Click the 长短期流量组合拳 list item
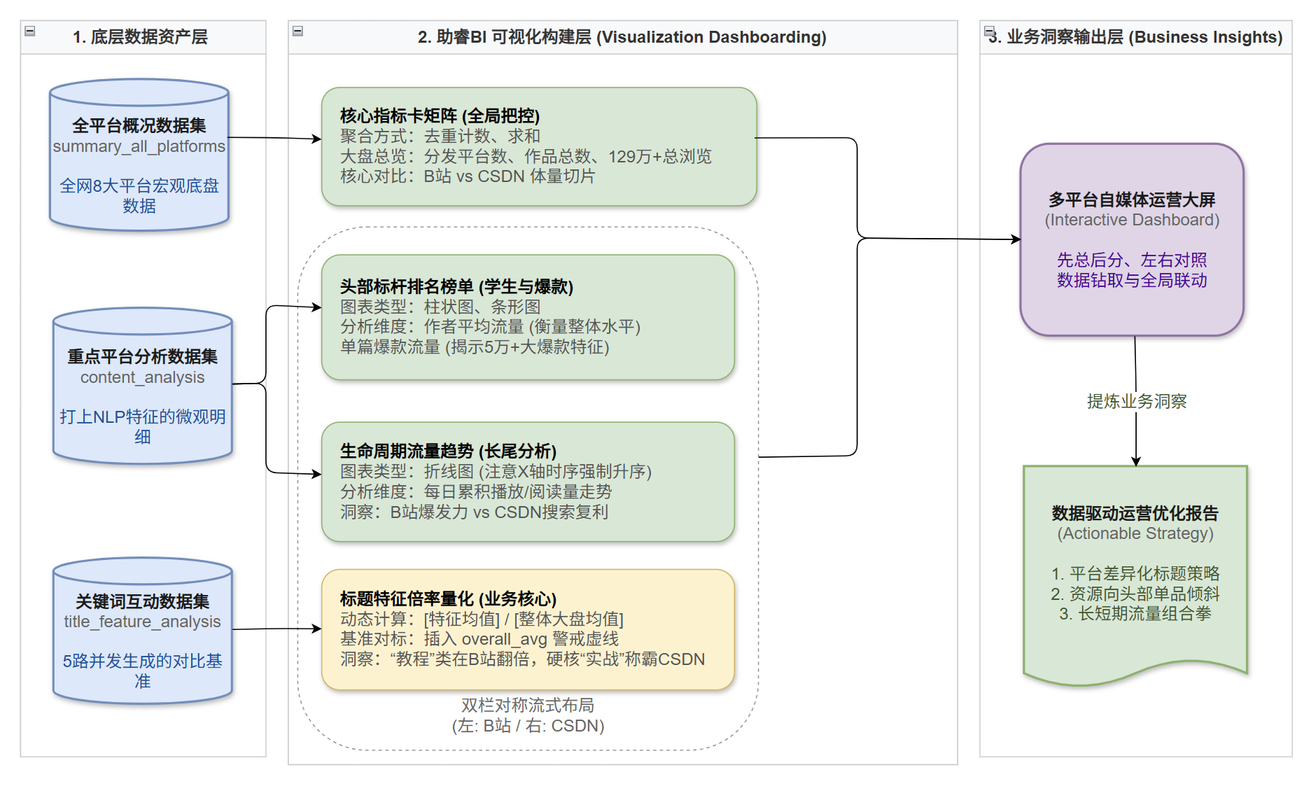Screen dimensions: 1311x791 [x=1135, y=614]
